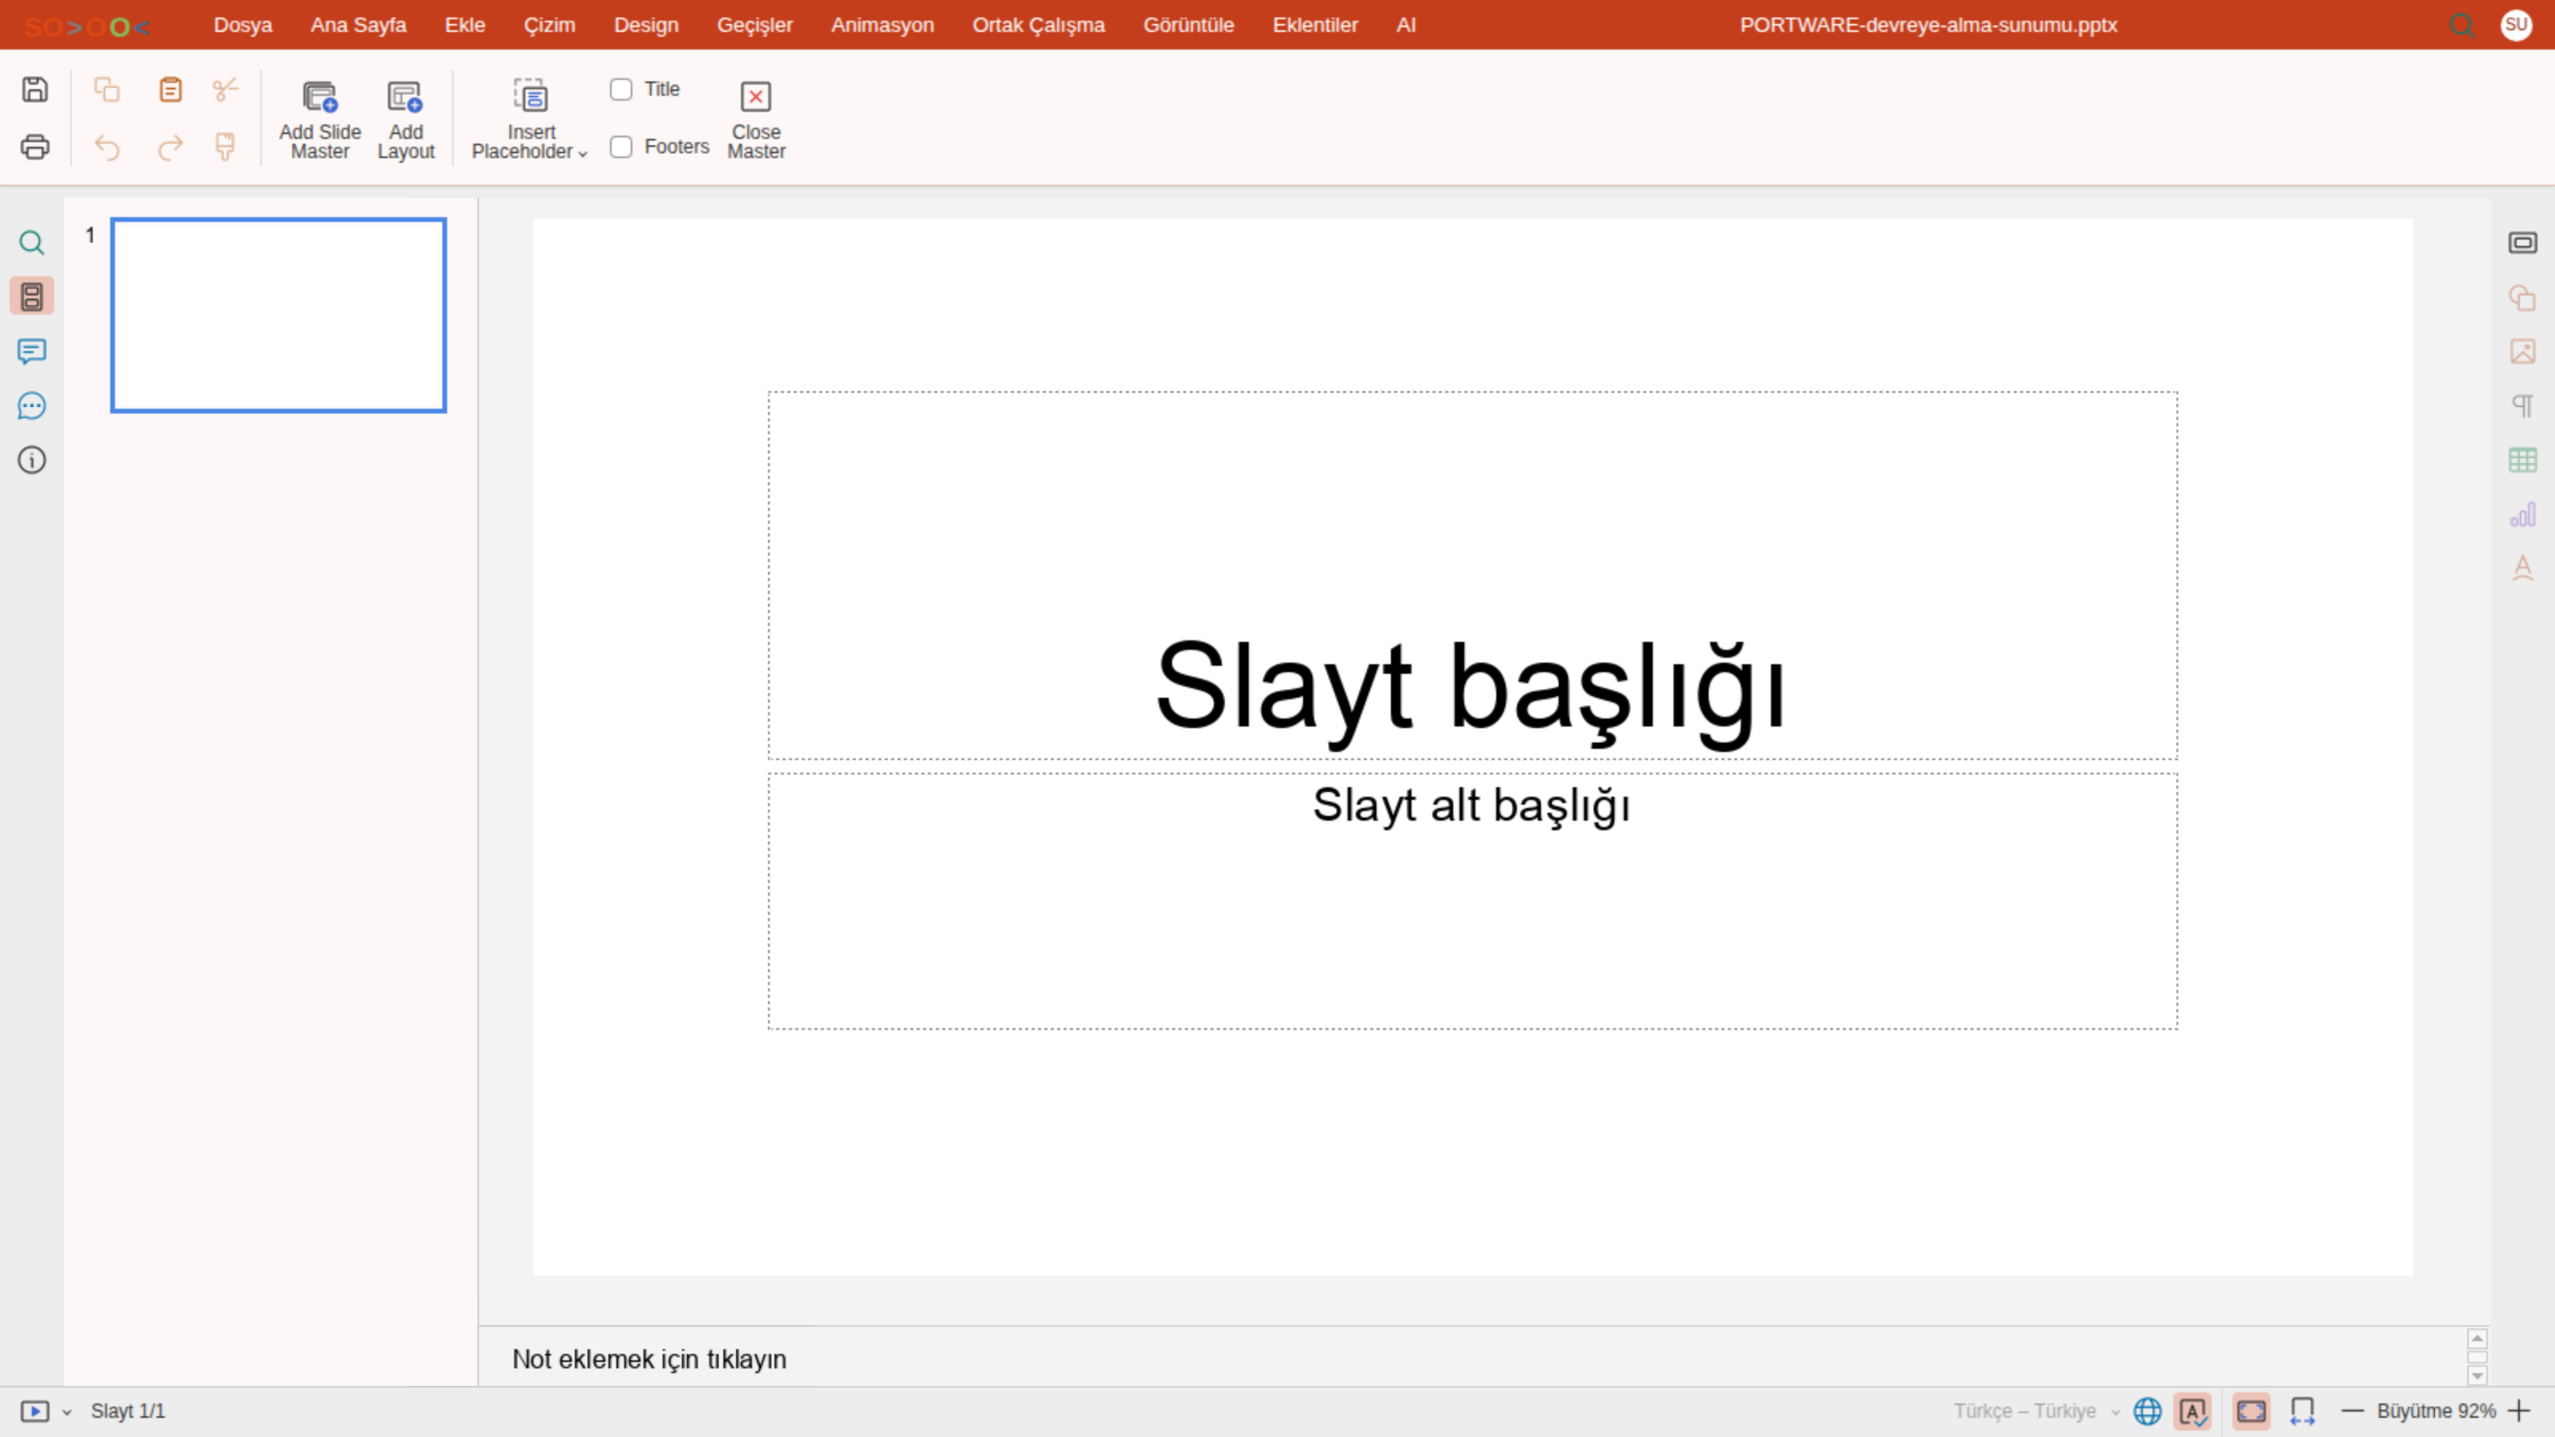Open Shape settings in right sidebar

2522,298
